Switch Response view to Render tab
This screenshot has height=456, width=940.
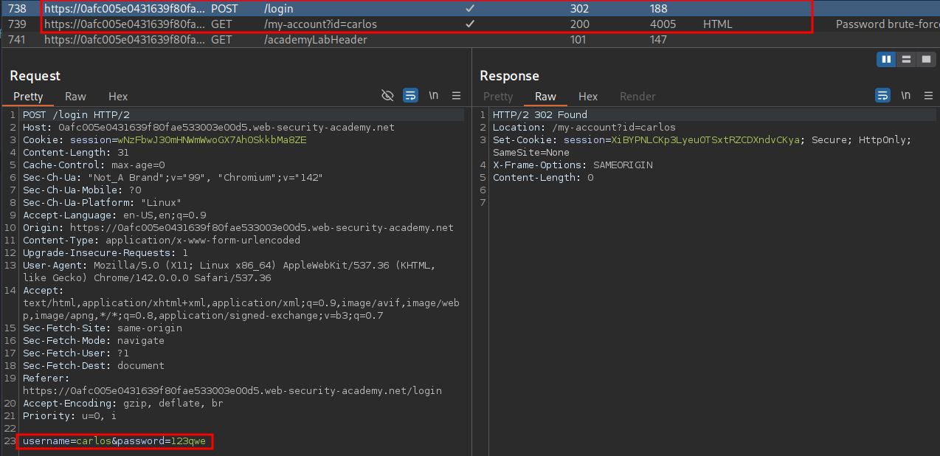click(637, 97)
